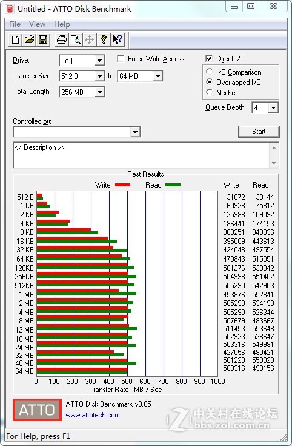Viewport: 292px width, 446px height.
Task: Visit the www.attotech.com link
Action: click(93, 415)
